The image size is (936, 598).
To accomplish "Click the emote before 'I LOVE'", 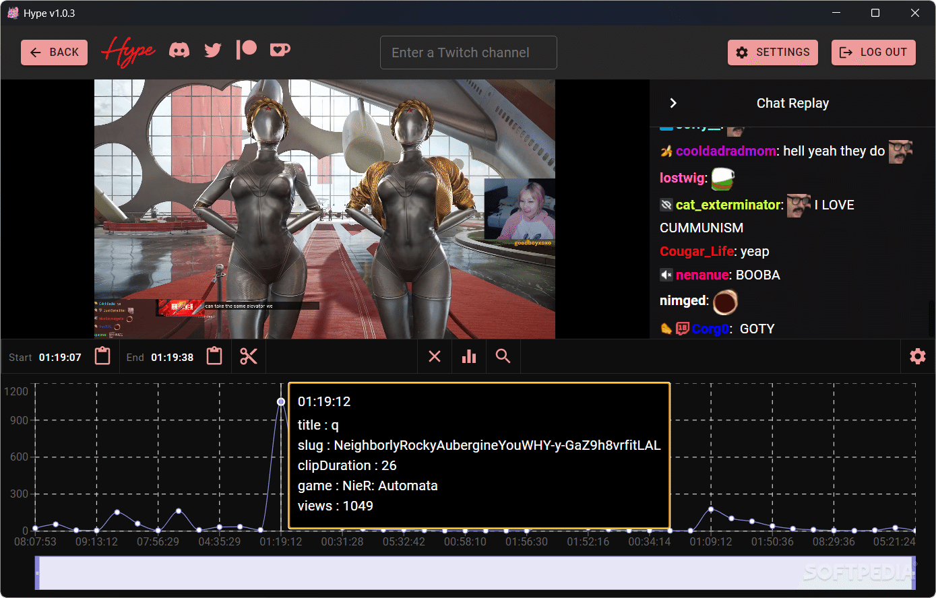I will [x=799, y=205].
